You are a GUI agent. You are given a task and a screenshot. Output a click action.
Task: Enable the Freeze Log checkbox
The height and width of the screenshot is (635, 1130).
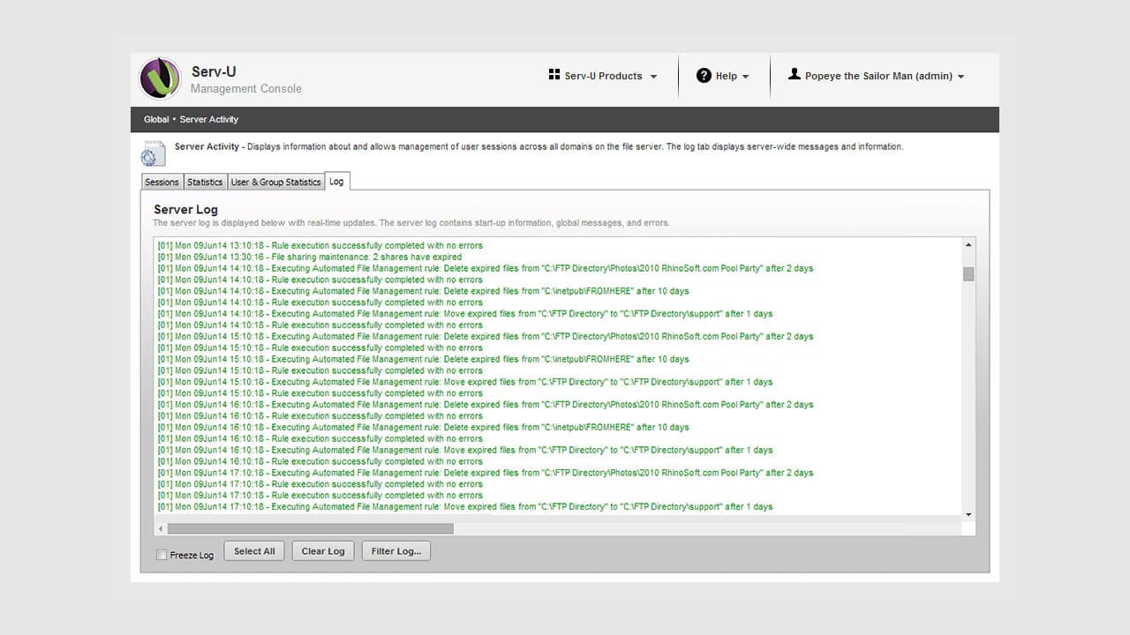(162, 555)
